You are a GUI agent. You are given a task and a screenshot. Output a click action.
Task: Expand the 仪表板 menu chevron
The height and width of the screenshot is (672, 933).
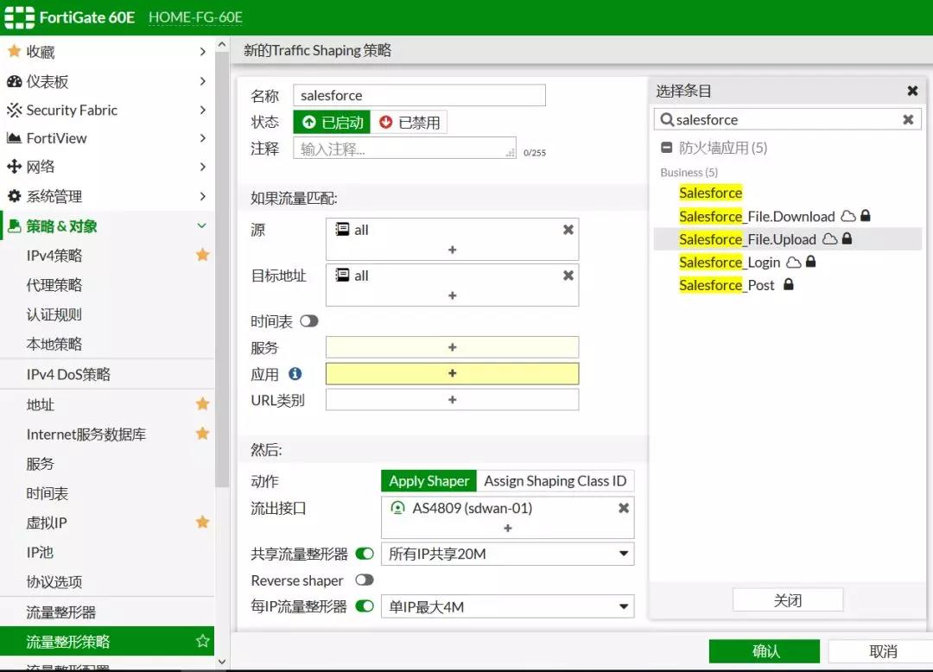pyautogui.click(x=202, y=81)
